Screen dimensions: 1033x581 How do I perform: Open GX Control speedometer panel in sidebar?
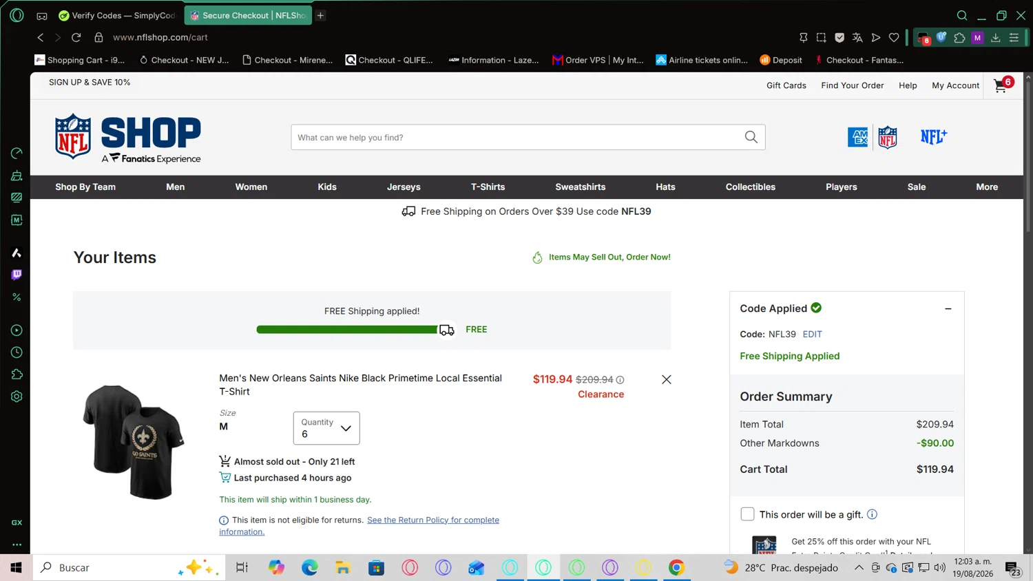pyautogui.click(x=17, y=153)
